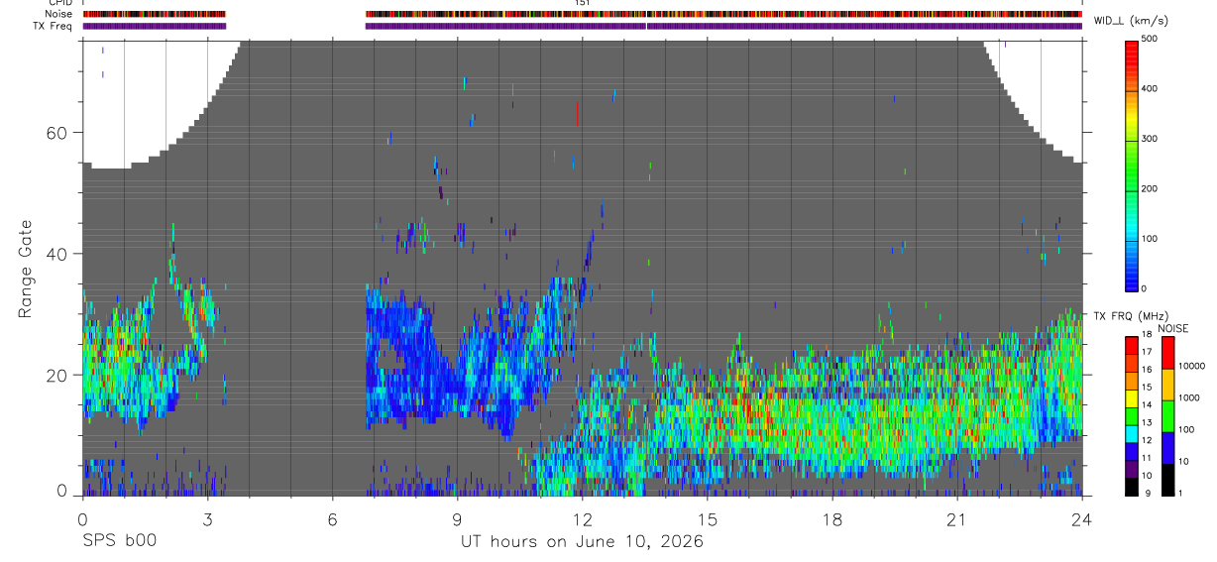Click the 500 label on width scale
The height and width of the screenshot is (562, 1217).
pyautogui.click(x=1151, y=40)
